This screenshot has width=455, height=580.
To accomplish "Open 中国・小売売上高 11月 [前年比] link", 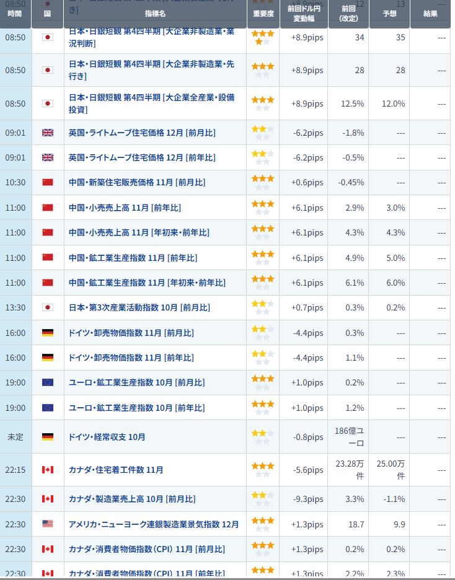I will click(x=125, y=208).
